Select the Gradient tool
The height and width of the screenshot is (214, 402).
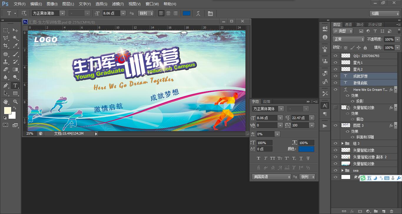(15, 70)
